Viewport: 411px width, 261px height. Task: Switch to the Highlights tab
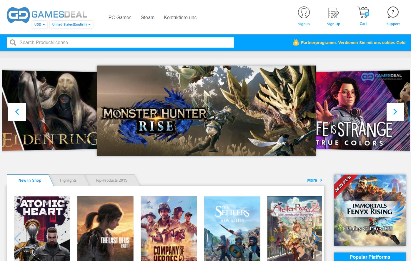tap(68, 180)
